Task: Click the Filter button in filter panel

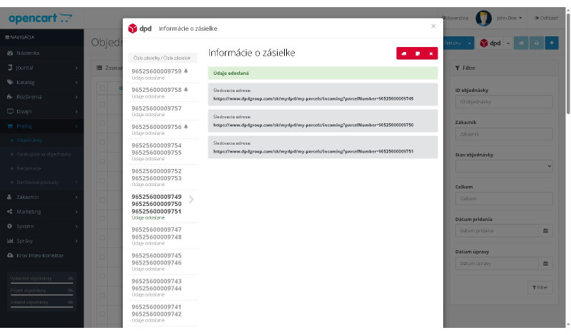Action: tap(540, 287)
